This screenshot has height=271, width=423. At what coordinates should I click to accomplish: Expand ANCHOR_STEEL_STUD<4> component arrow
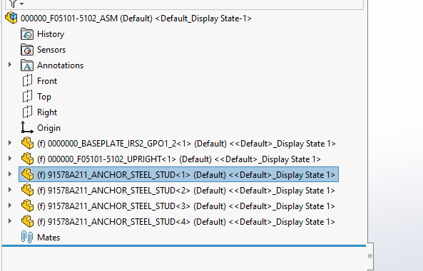10,221
